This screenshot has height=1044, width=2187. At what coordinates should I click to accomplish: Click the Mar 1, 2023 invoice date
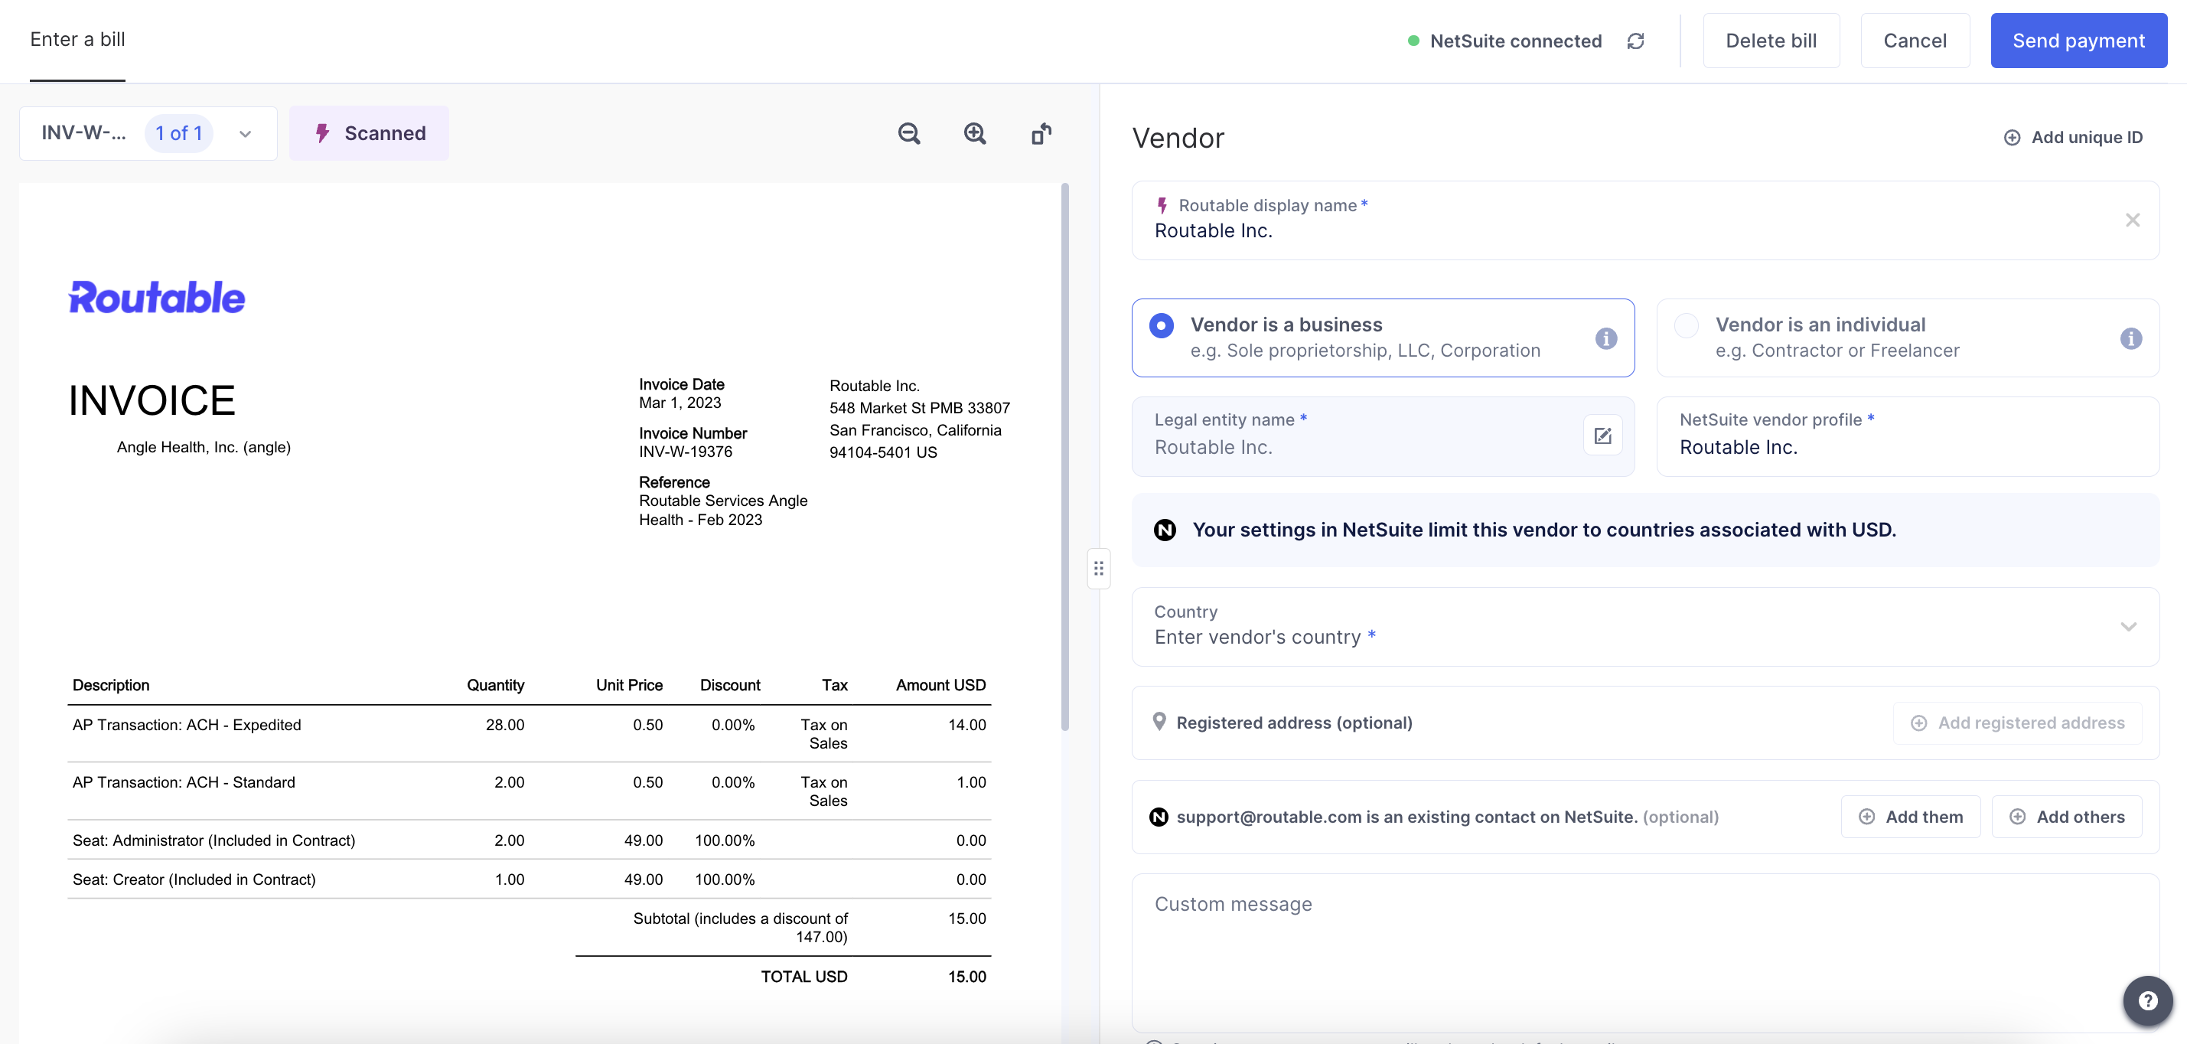point(680,403)
